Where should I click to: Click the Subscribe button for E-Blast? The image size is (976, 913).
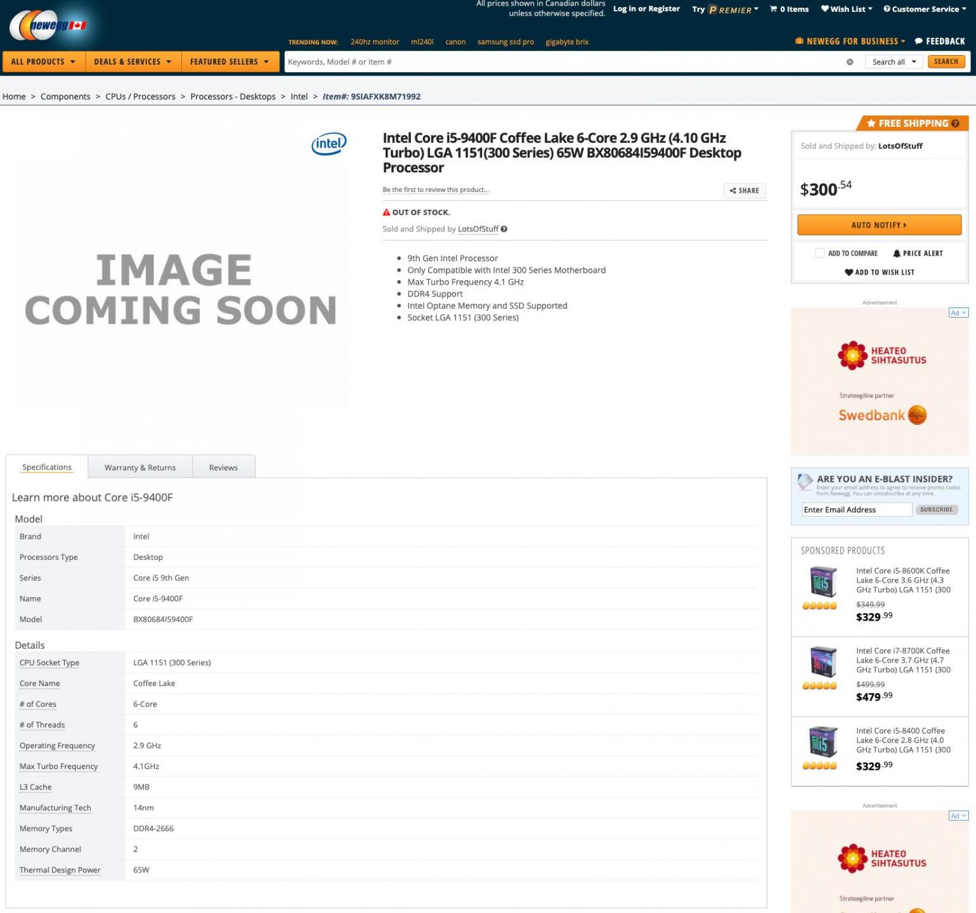[936, 510]
